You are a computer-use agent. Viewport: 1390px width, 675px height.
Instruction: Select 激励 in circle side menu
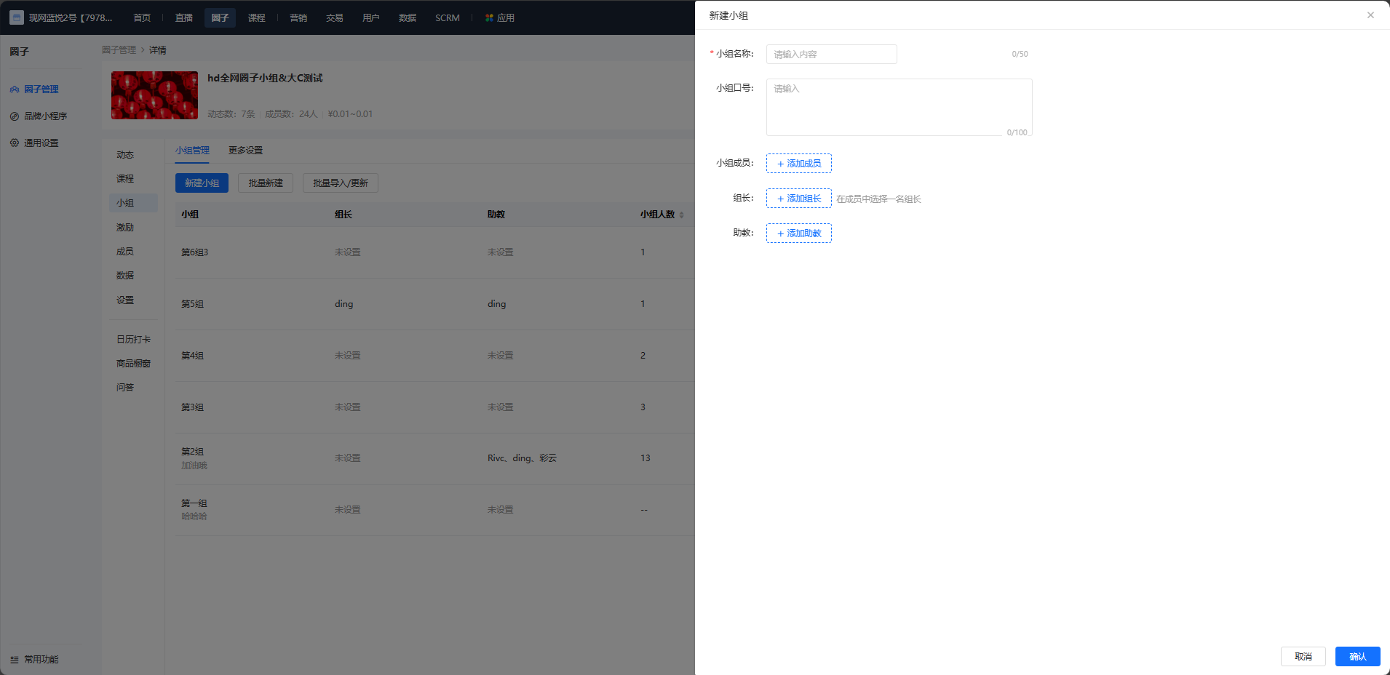tap(133, 228)
